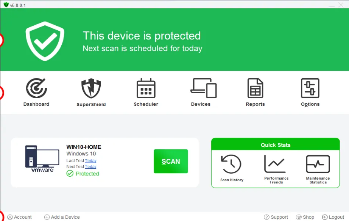Open the Next Test Today link
This screenshot has width=349, height=221.
click(x=90, y=166)
